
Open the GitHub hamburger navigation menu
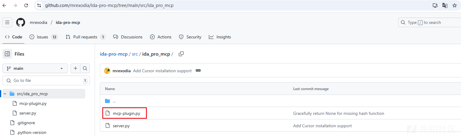point(7,22)
